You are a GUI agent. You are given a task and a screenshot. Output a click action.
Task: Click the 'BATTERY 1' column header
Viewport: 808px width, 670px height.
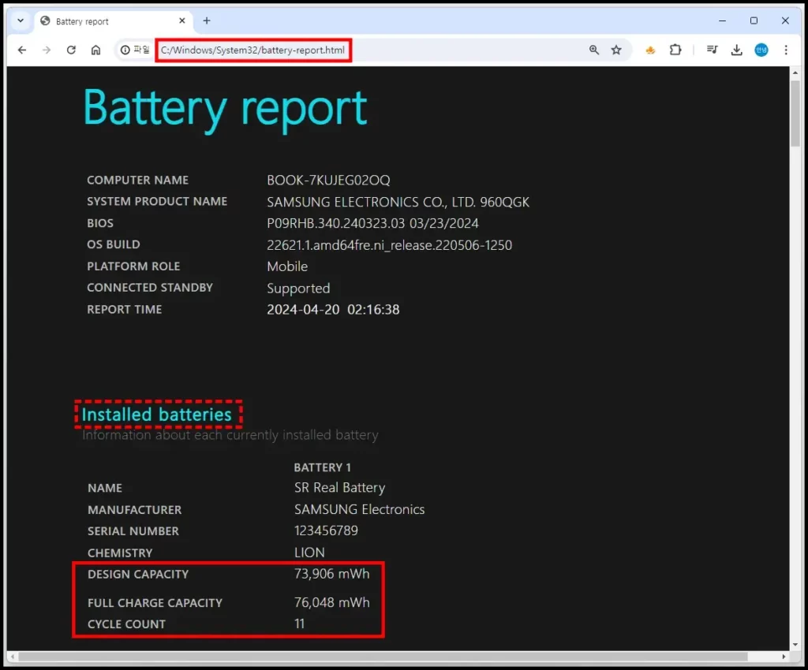[323, 467]
